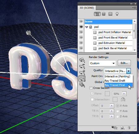139x134 pixels.
Task: Select the 3D material paint bucket tool
Action: click(x=82, y=85)
